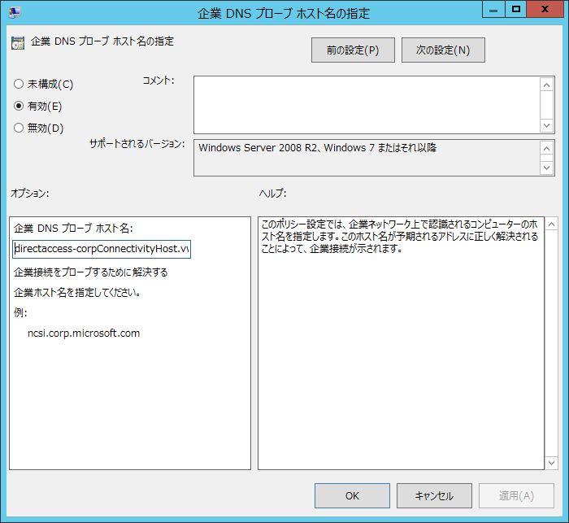Click the help description paragraph text

click(x=400, y=237)
